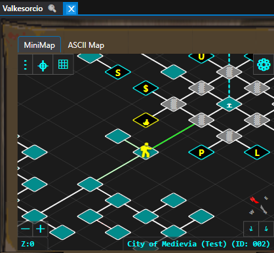The width and height of the screenshot is (274, 253).
Task: Click the gray road room under U marker
Action: point(201,88)
